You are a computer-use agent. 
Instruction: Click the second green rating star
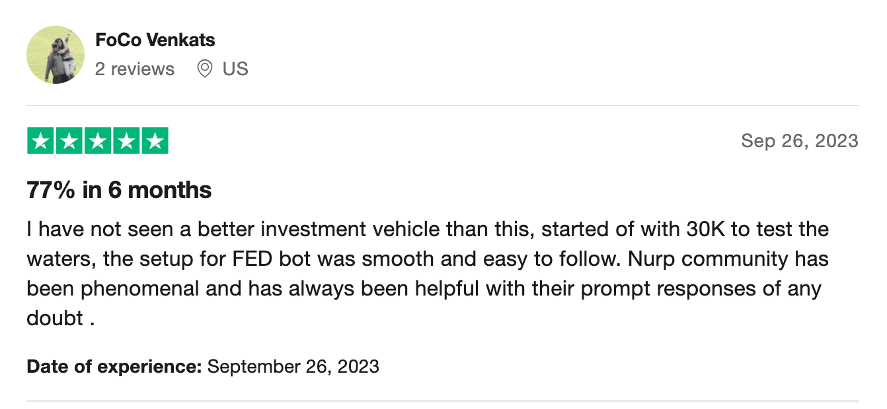[x=69, y=141]
